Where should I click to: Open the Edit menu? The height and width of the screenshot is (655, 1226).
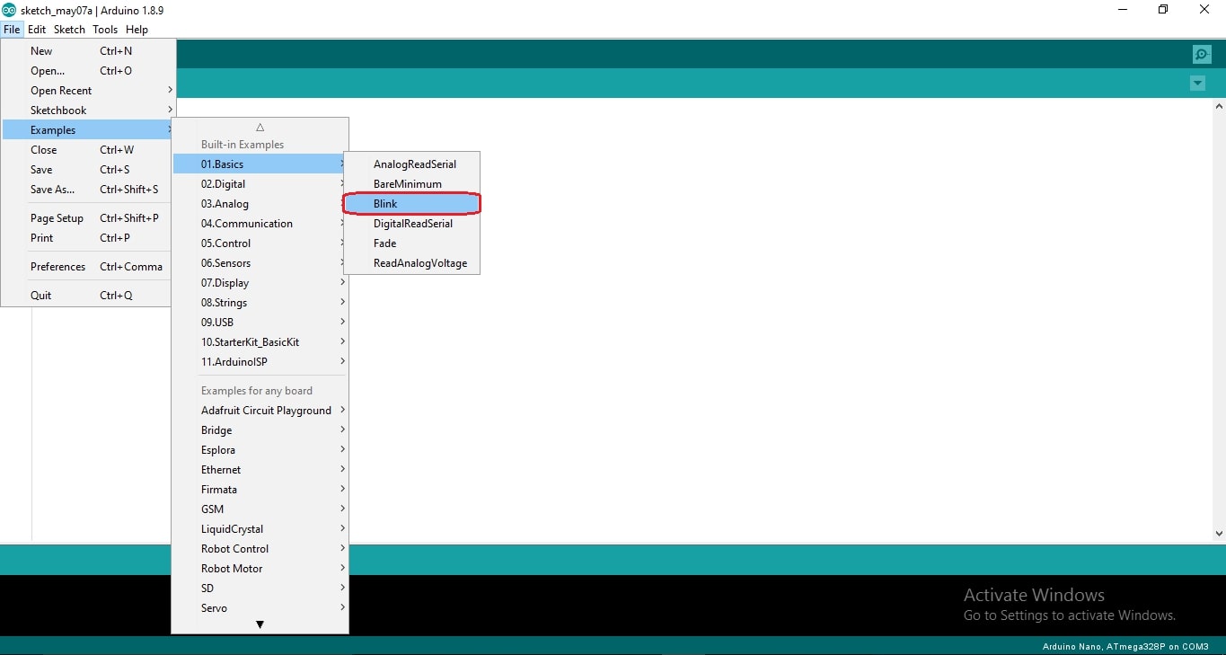click(x=37, y=30)
